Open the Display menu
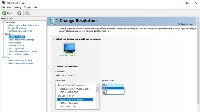200x112 pixels. [27, 7]
